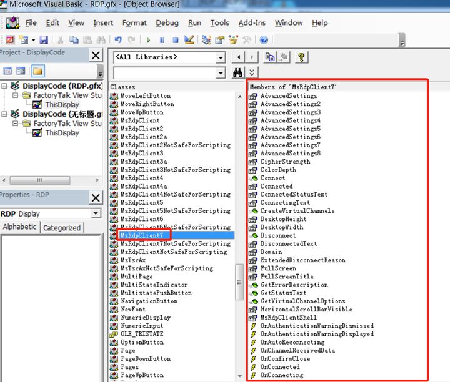Click Classes list scroll up arrow
The width and height of the screenshot is (450, 382).
[x=240, y=97]
